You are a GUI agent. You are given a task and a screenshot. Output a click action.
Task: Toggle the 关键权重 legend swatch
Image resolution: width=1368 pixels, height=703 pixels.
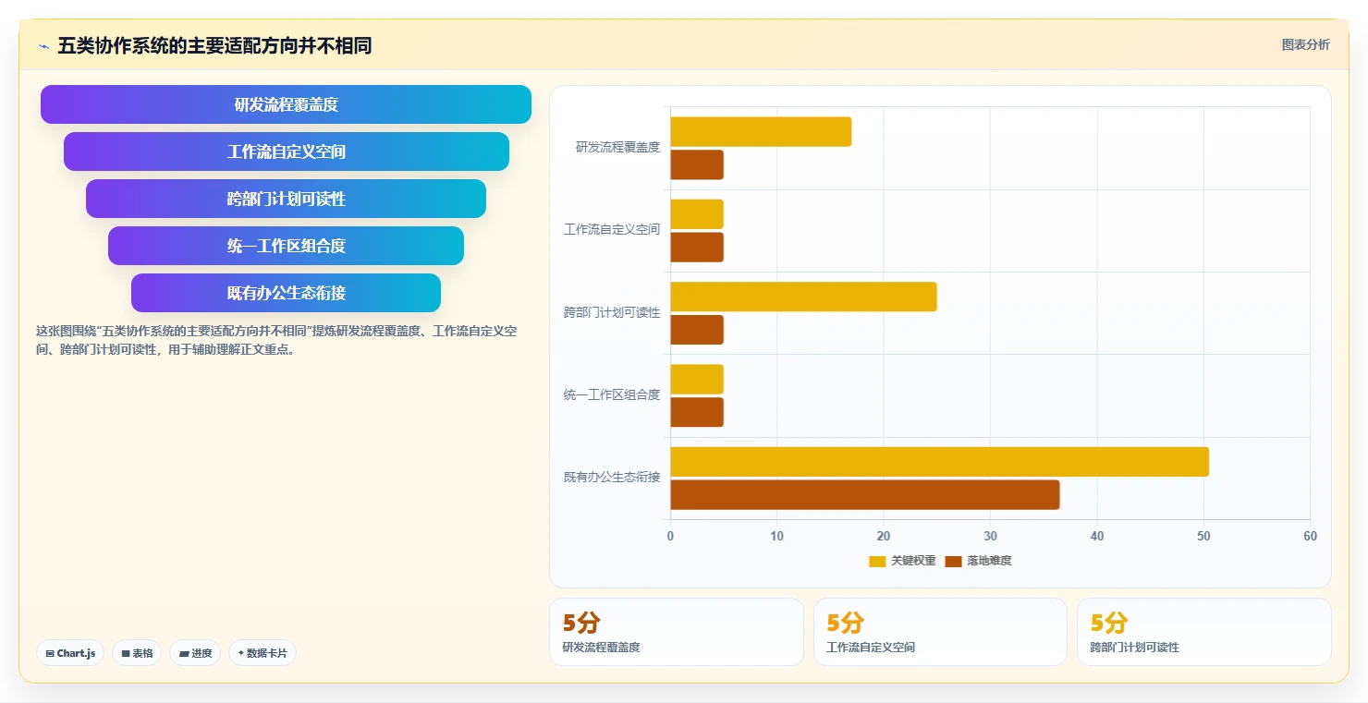click(x=877, y=561)
